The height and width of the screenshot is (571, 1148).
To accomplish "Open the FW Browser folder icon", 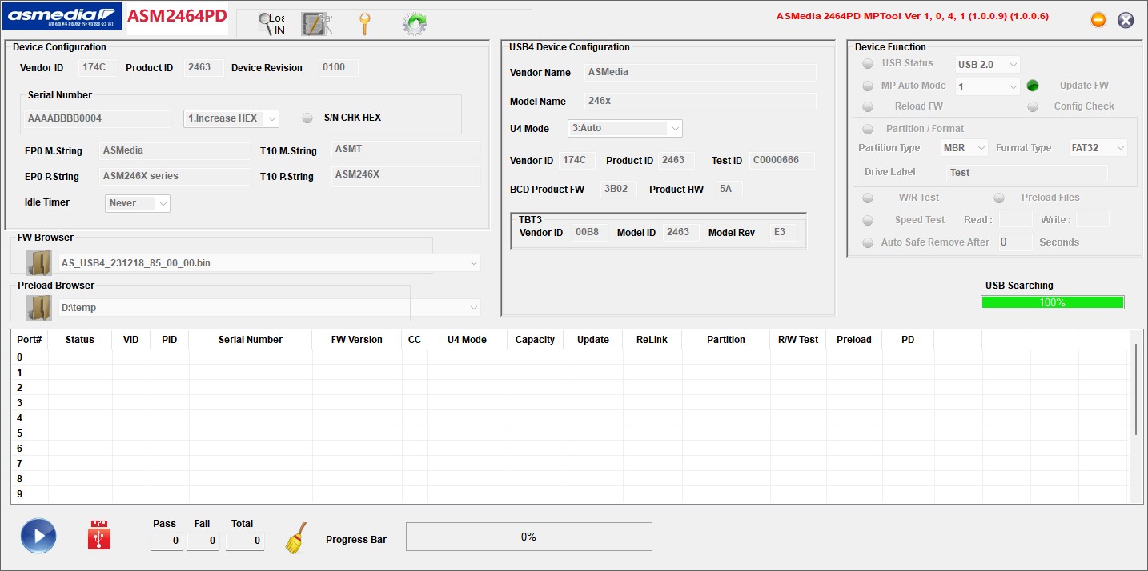I will [38, 262].
